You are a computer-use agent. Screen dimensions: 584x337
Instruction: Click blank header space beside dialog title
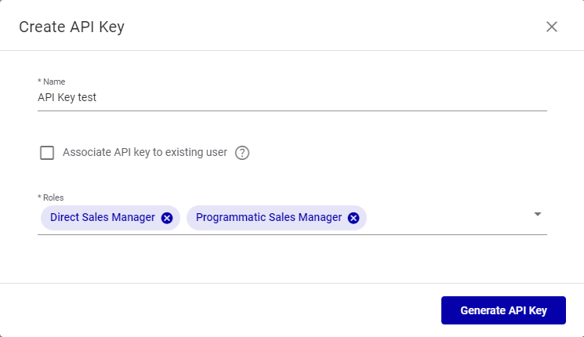tap(329, 27)
